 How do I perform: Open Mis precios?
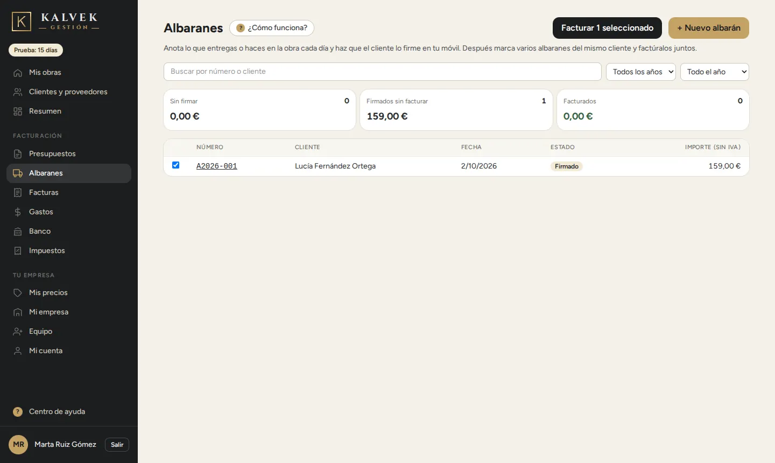[x=69, y=292]
